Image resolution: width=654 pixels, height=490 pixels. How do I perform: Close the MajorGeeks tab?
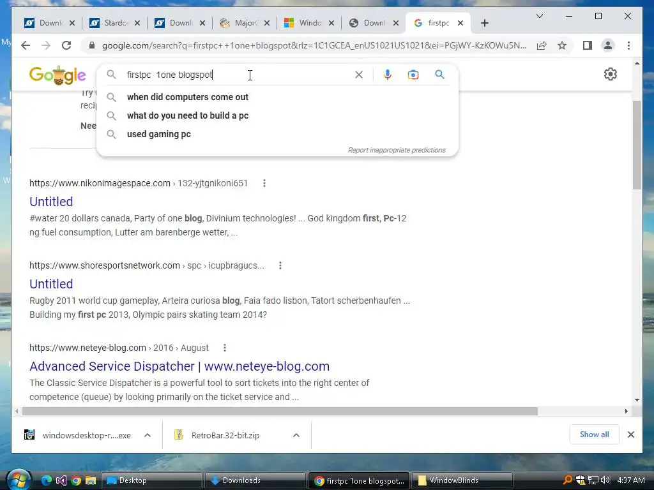pyautogui.click(x=267, y=23)
